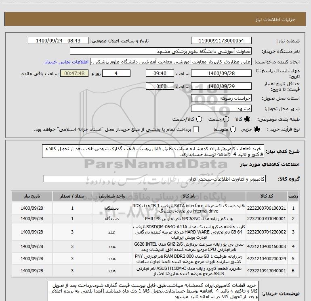Screen dimensions: 311x301
Task: Click the جزئیات اطلاعات نیاز header bar
Action: tap(155, 19)
